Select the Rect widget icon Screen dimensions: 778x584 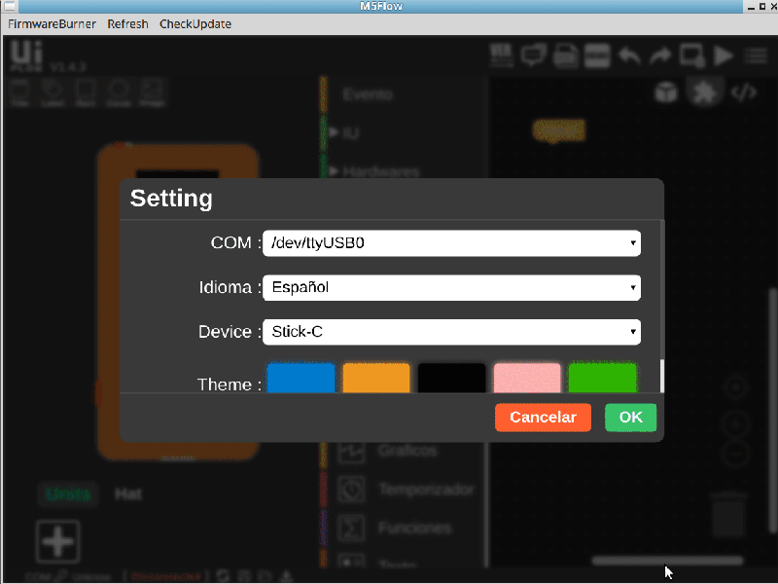[86, 92]
